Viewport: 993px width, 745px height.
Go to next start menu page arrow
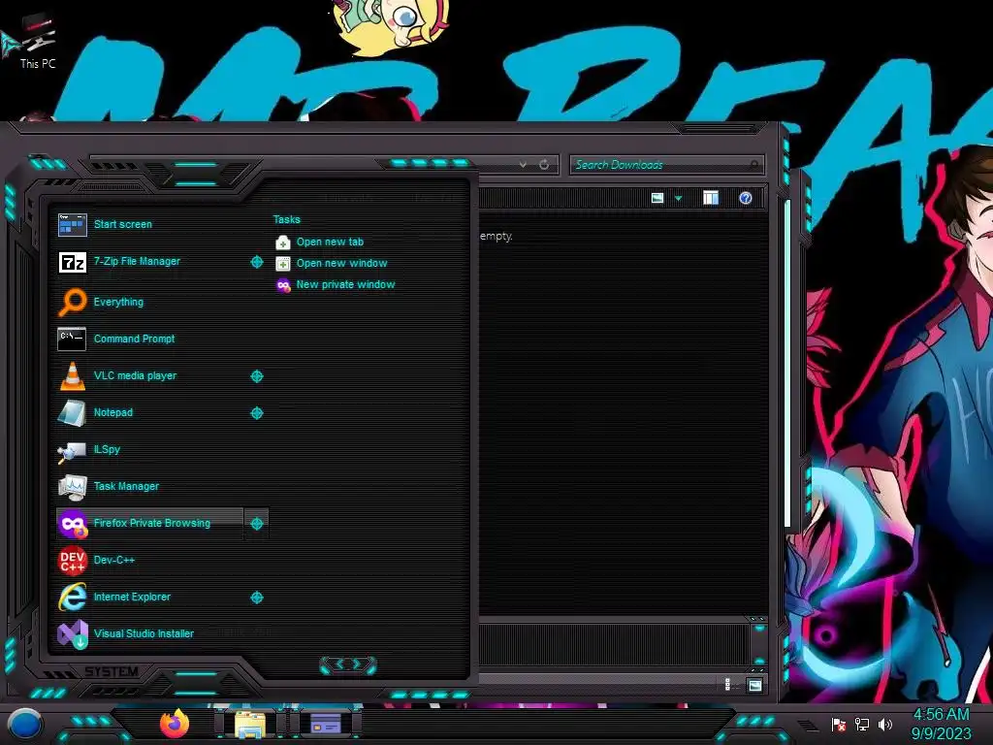coord(357,664)
